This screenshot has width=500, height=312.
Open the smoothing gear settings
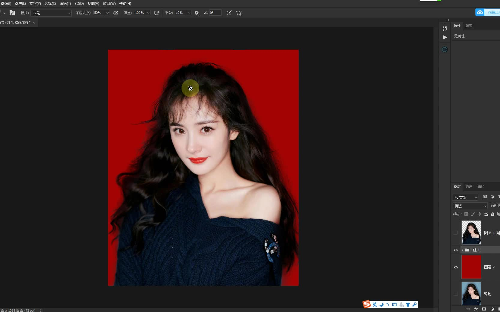(197, 13)
